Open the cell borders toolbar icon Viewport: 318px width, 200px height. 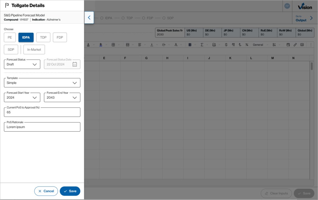tap(113, 45)
